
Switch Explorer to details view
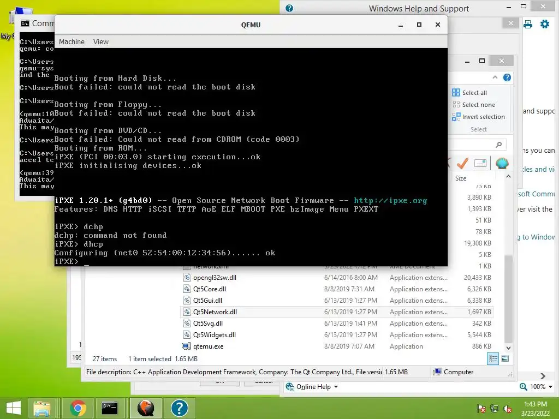click(x=493, y=359)
